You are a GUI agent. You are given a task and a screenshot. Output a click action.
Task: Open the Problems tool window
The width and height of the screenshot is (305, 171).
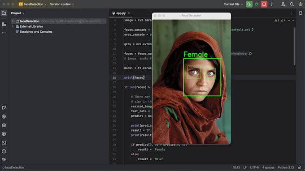pyautogui.click(x=4, y=151)
